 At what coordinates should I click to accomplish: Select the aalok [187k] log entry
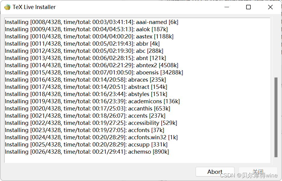86,29
